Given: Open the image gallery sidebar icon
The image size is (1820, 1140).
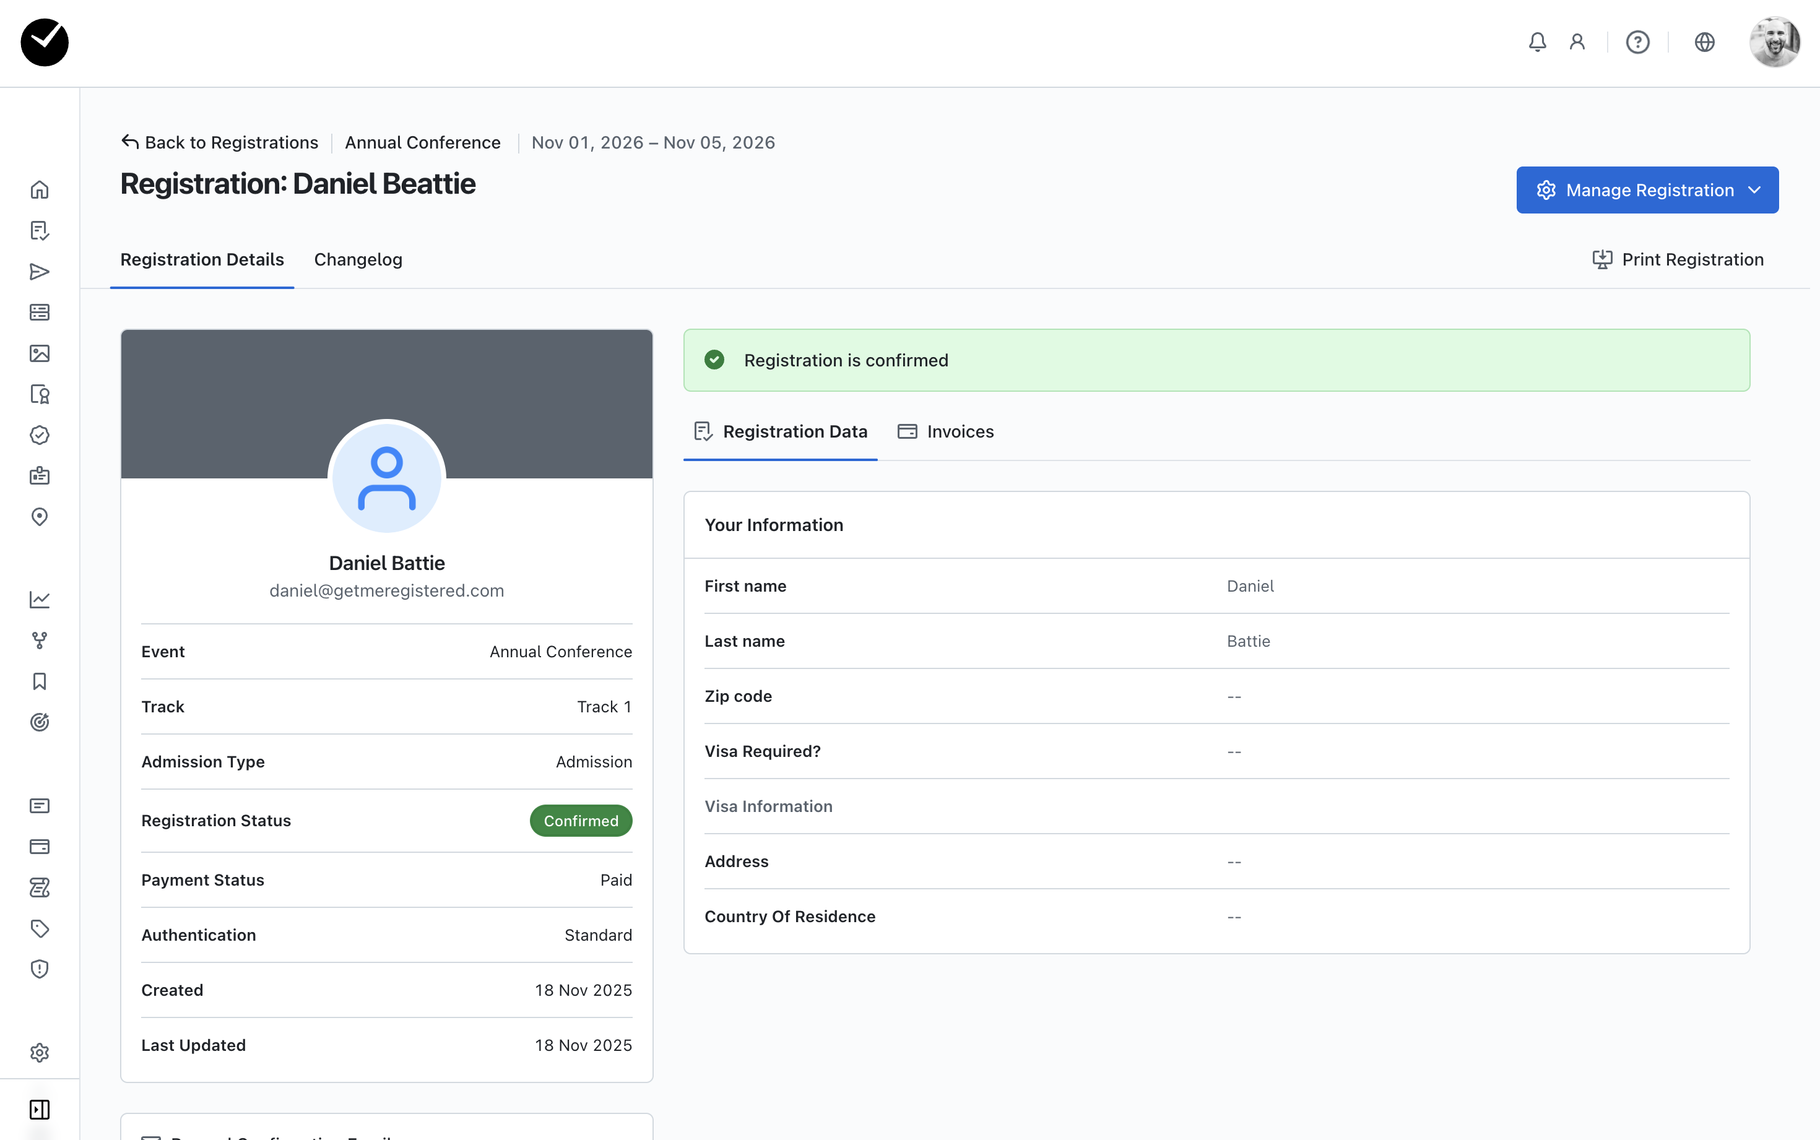Looking at the screenshot, I should tap(39, 353).
